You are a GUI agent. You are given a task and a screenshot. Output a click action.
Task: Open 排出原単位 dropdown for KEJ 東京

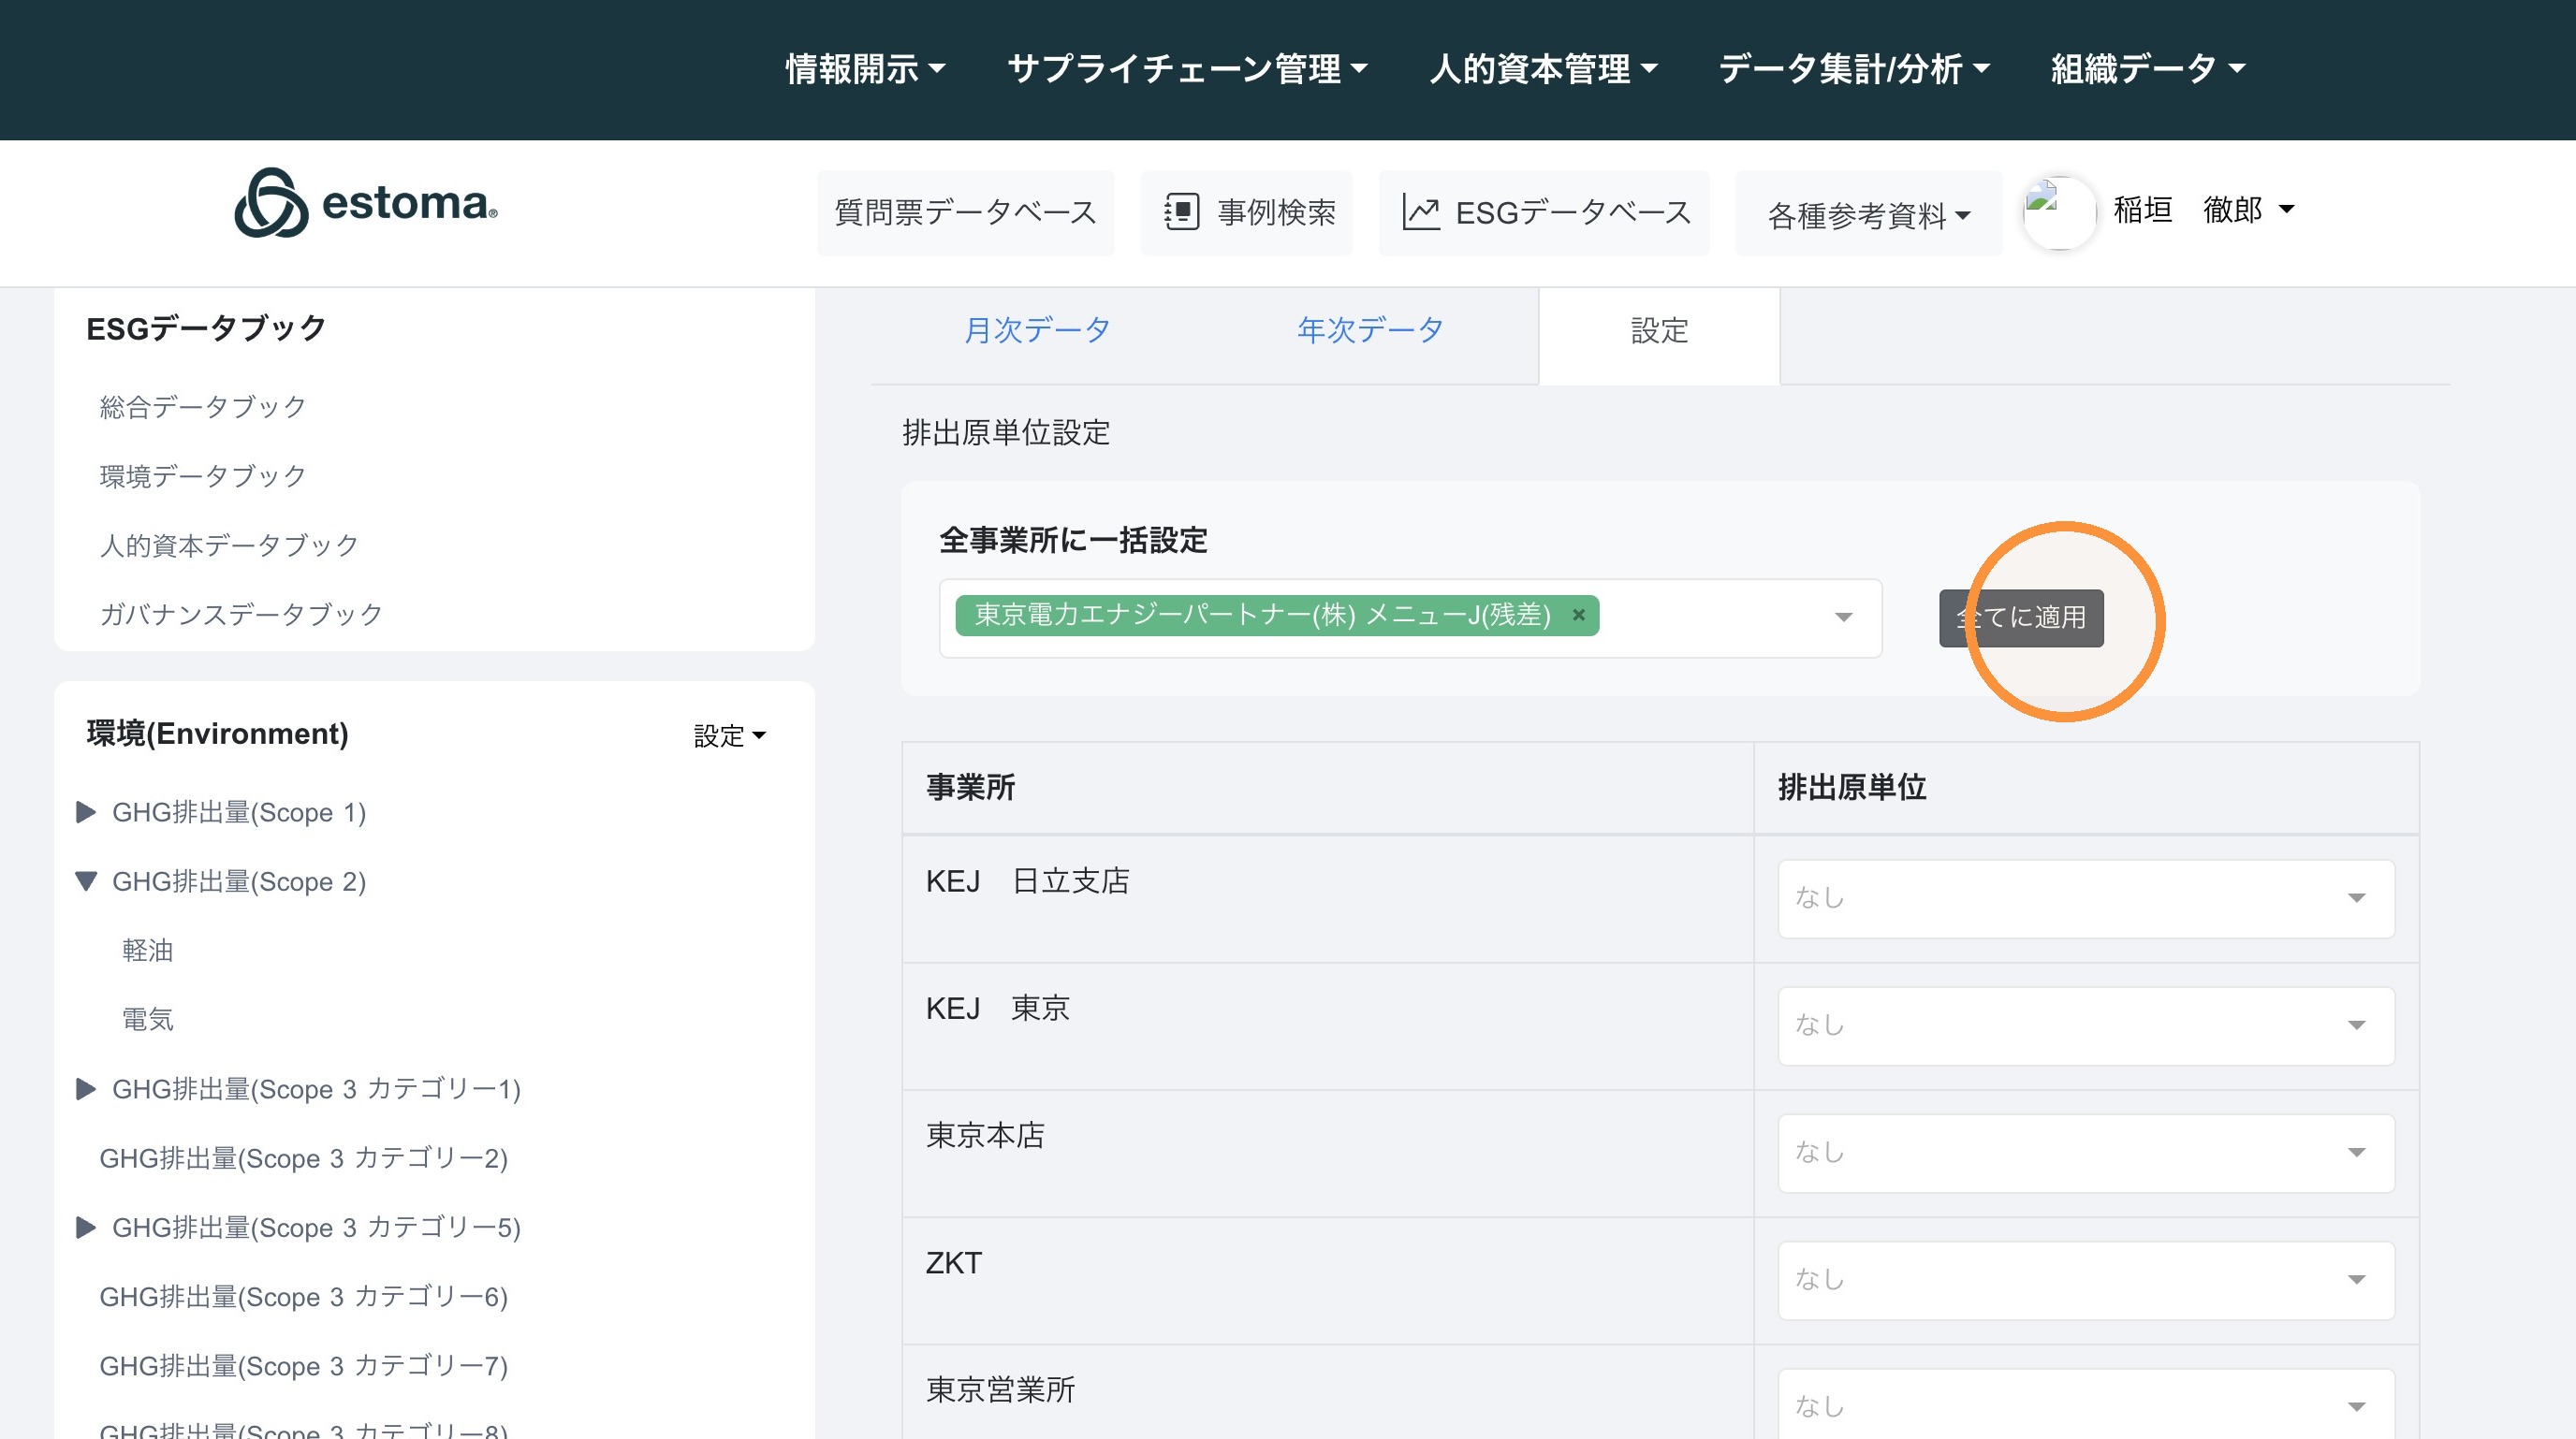[2086, 1025]
